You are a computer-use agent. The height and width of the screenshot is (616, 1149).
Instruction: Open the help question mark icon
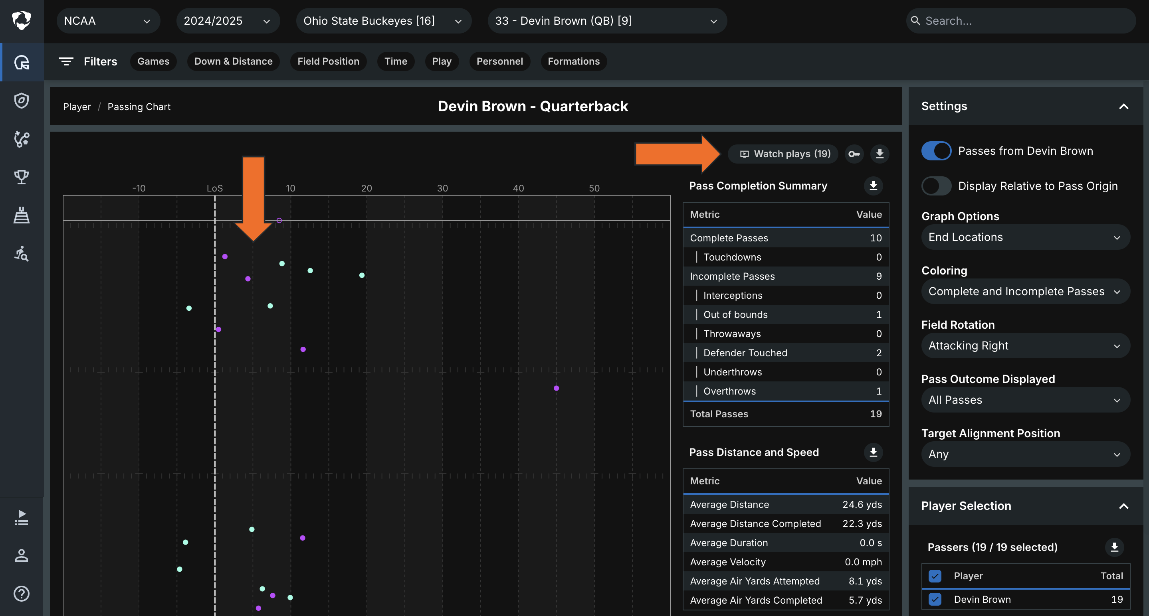[22, 593]
